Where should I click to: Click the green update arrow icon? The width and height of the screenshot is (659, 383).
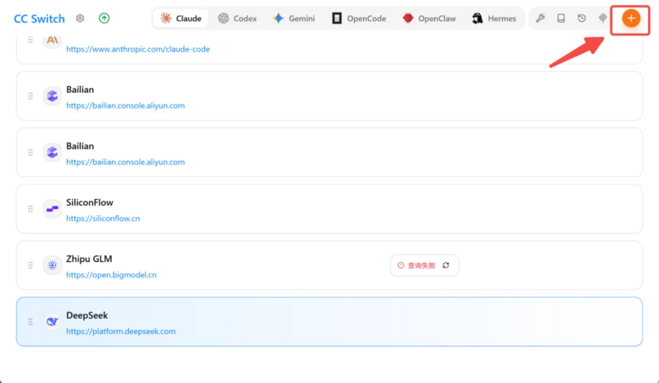[x=104, y=18]
